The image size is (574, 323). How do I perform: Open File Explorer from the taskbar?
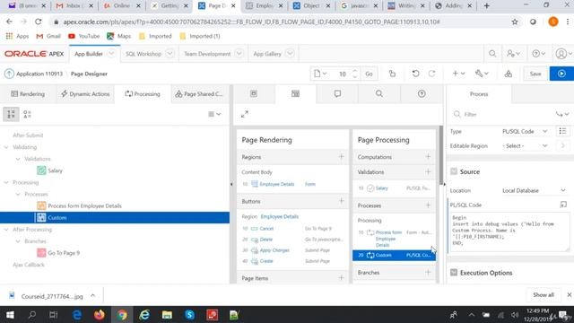pyautogui.click(x=167, y=315)
